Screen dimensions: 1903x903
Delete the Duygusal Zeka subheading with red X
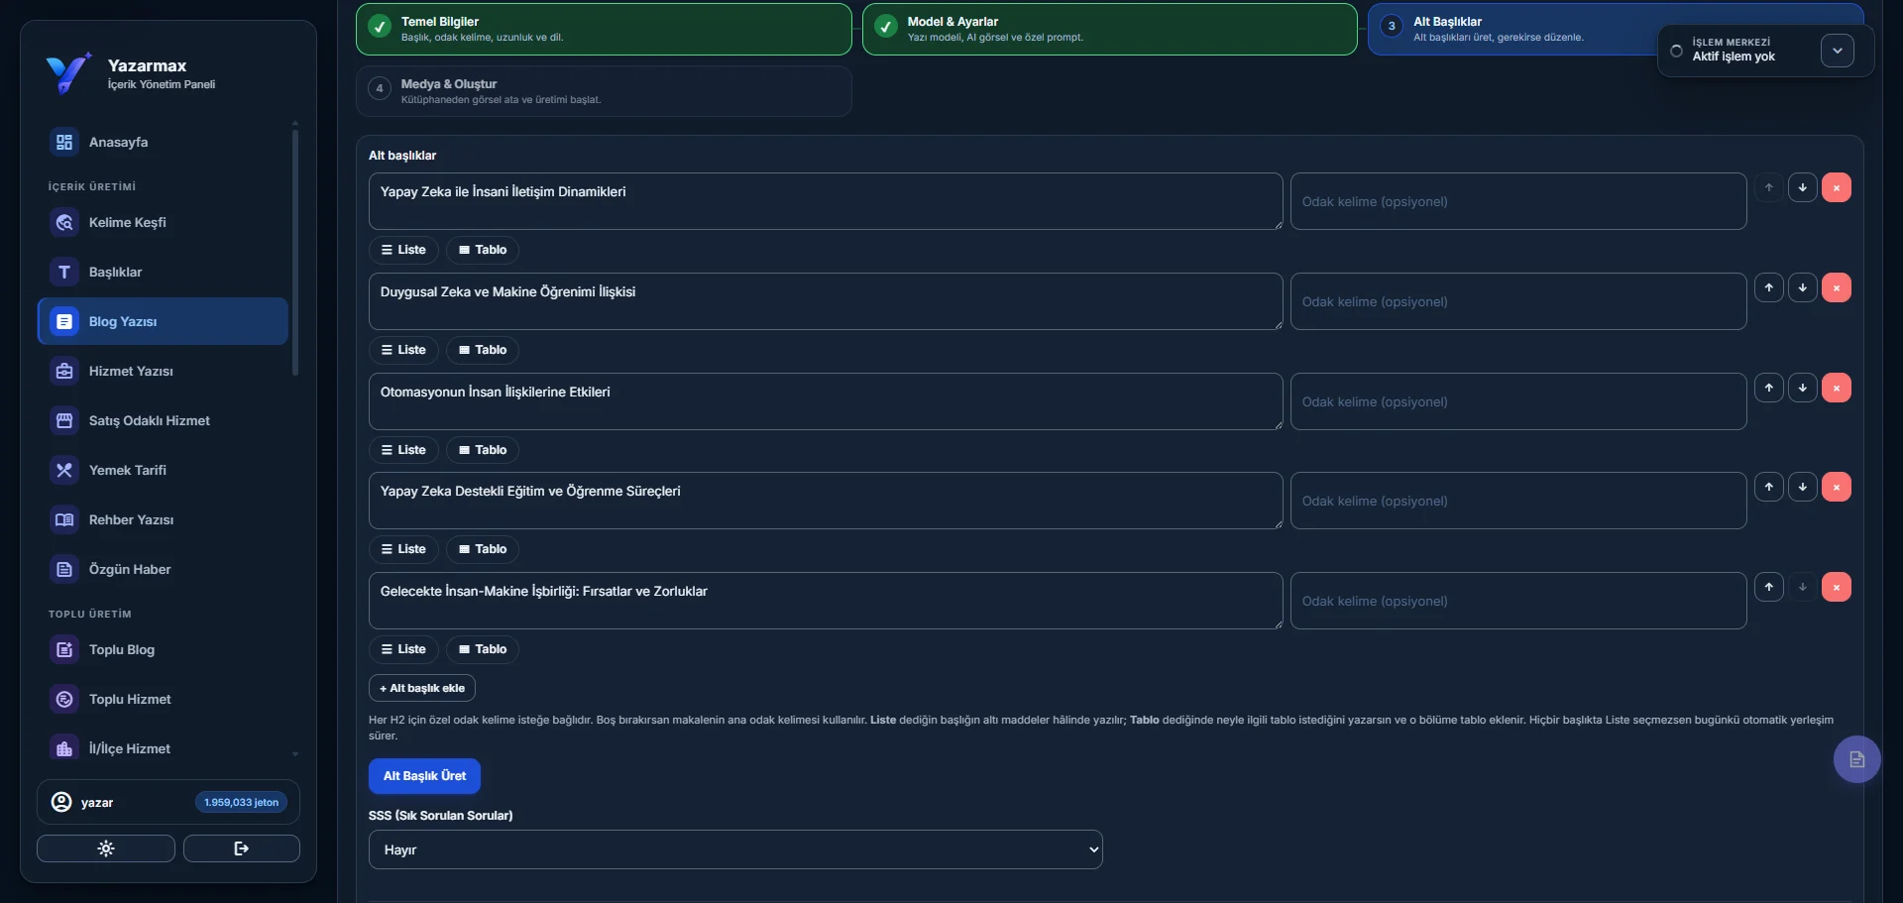pos(1836,287)
